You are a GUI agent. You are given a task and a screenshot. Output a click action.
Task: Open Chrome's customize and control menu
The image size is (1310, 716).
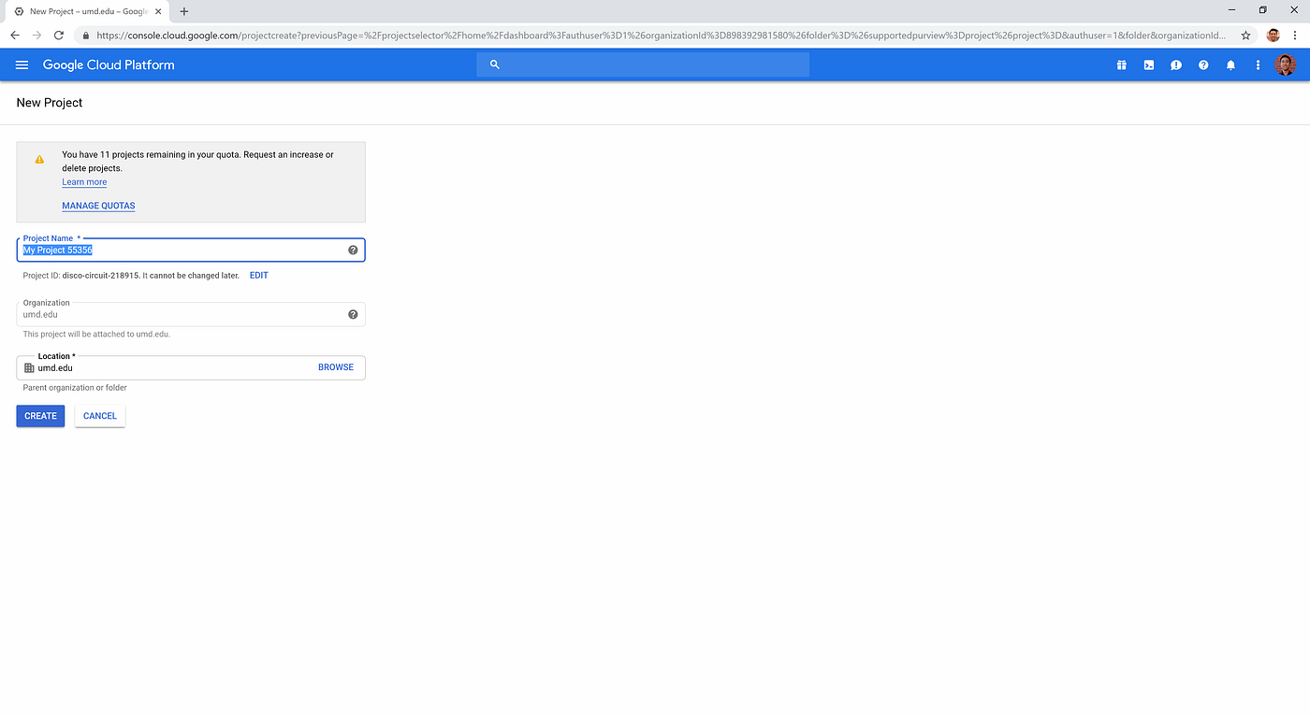pos(1295,34)
